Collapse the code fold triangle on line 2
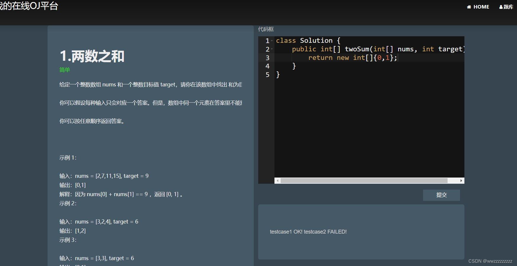 [x=272, y=49]
